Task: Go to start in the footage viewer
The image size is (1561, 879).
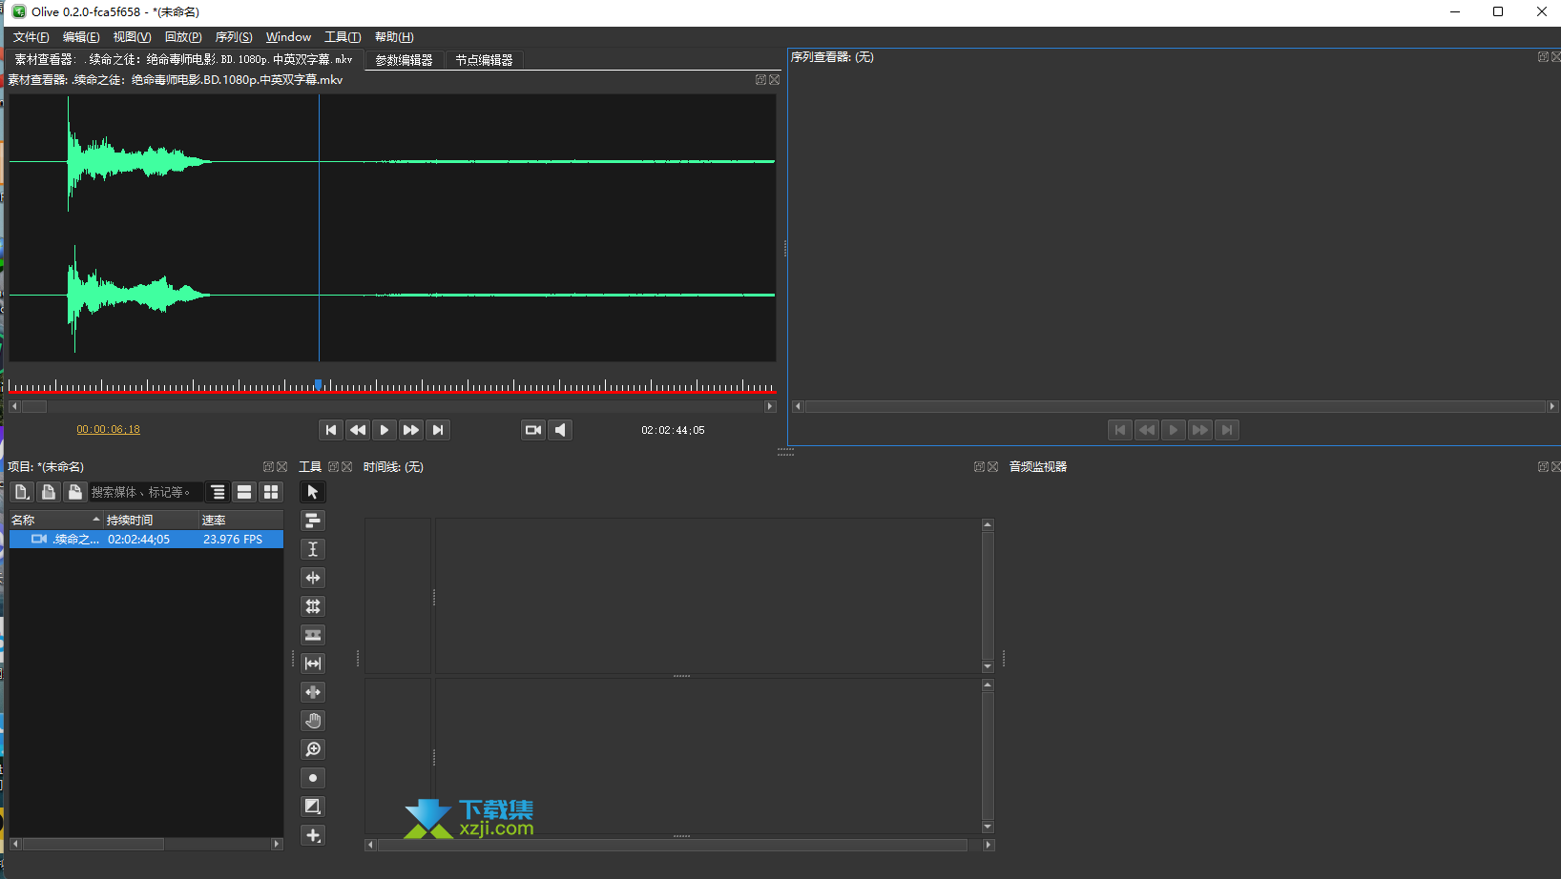Action: 330,430
